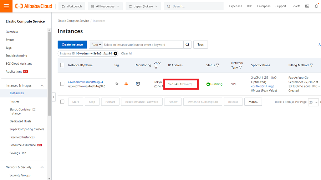Go to Images in the sidebar
The image size is (321, 180).
pos(15,101)
